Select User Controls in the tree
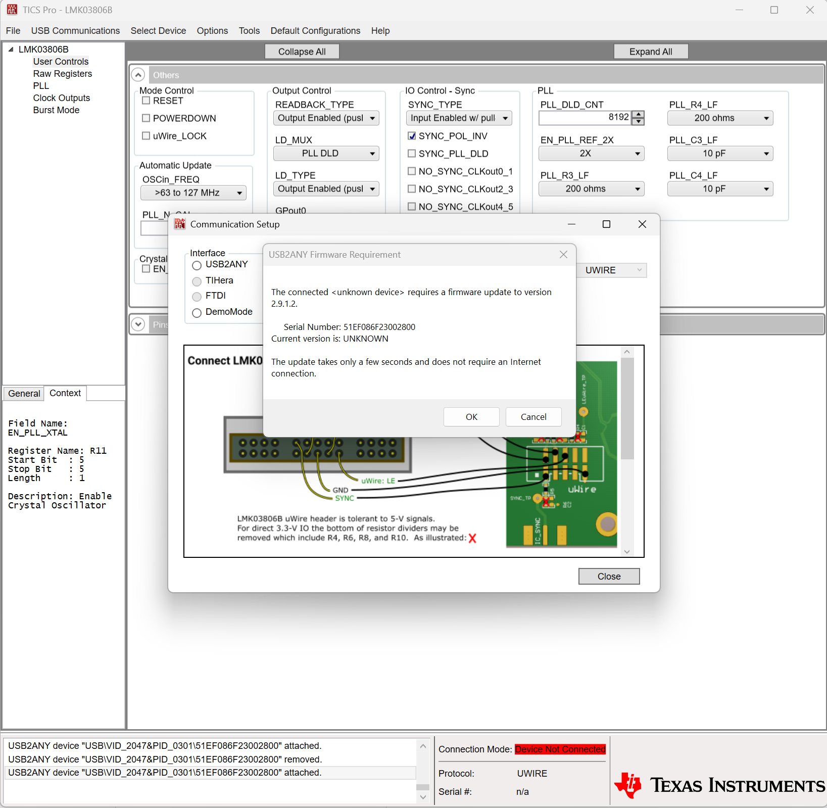 pyautogui.click(x=61, y=62)
